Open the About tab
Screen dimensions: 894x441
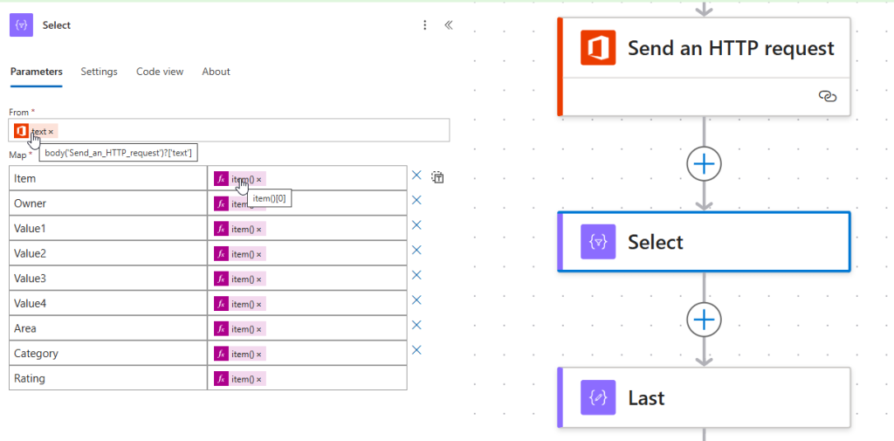pos(217,72)
